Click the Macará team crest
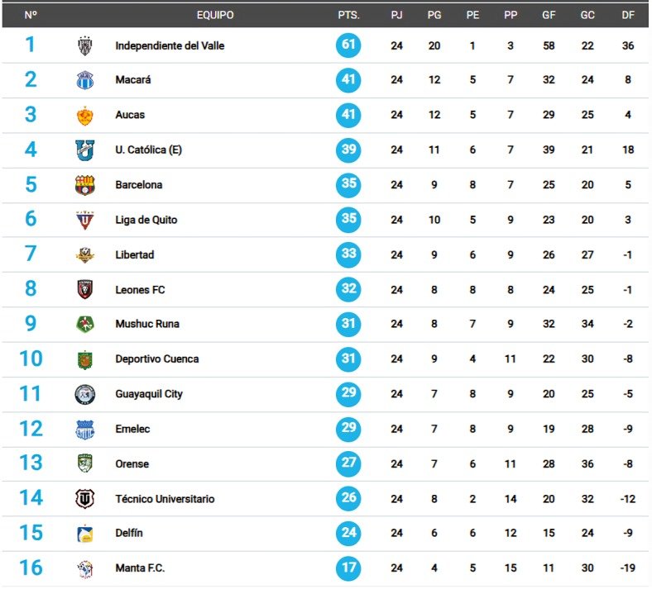 coord(85,80)
